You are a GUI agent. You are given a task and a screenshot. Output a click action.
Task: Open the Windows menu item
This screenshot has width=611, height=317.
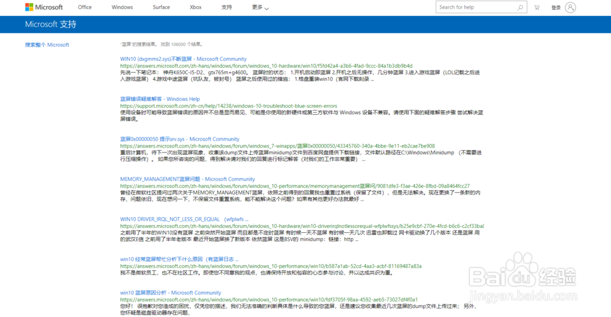tap(122, 7)
